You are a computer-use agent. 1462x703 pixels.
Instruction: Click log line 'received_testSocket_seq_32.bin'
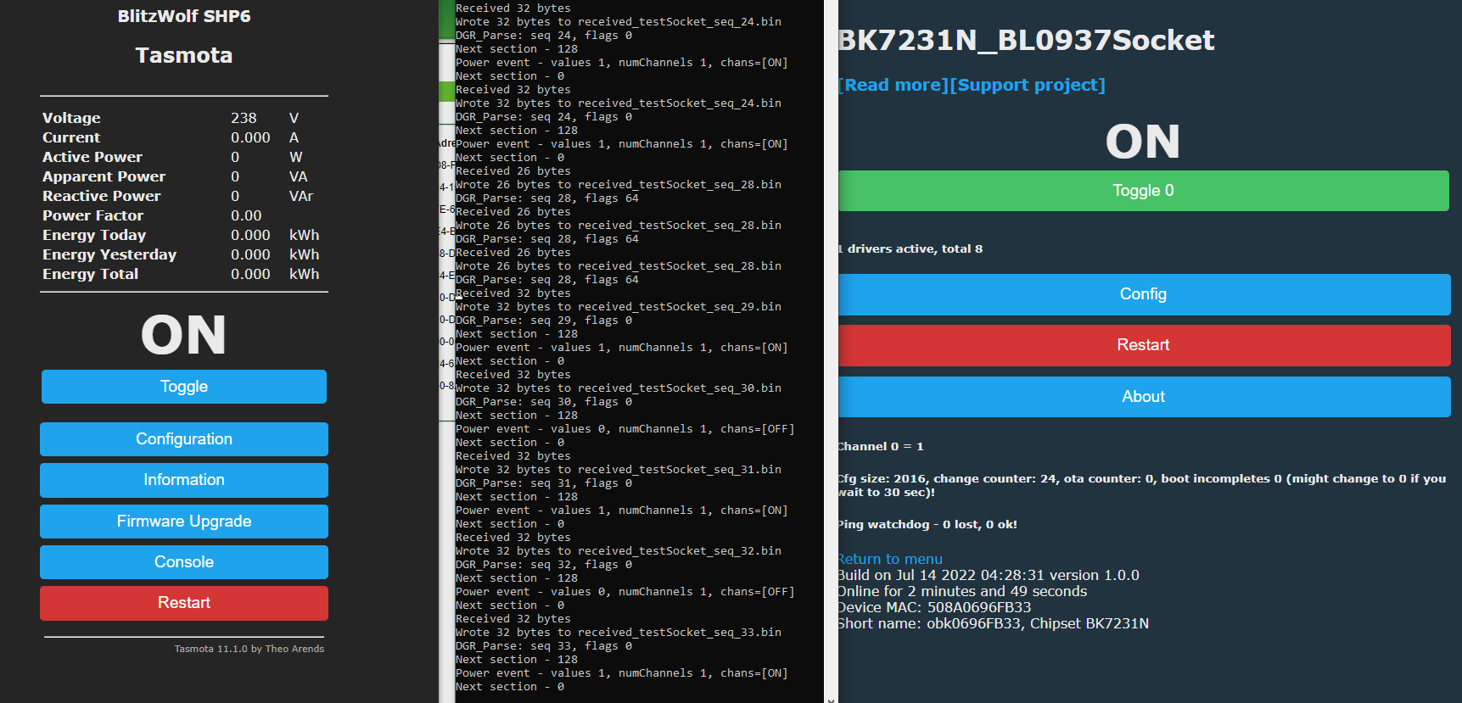point(619,551)
